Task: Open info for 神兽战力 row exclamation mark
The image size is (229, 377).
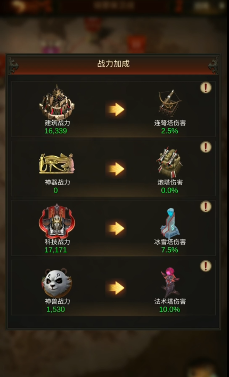Action: pos(206,266)
